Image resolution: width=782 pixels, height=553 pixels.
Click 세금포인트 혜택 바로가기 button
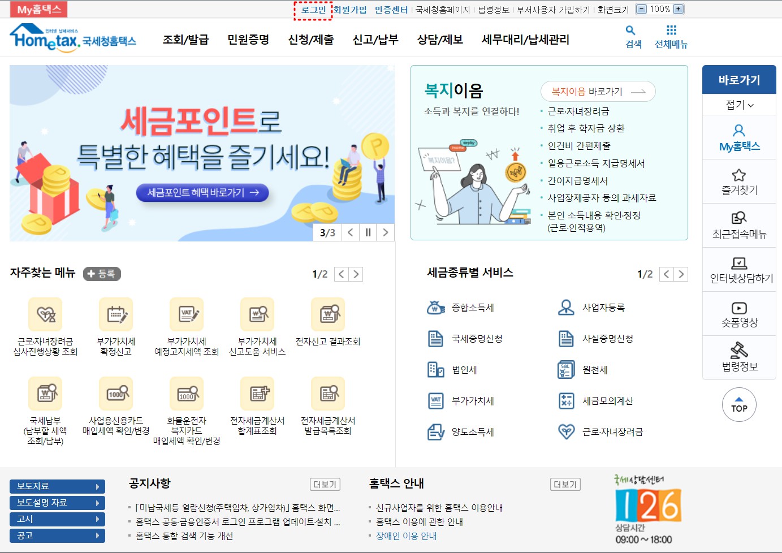[x=202, y=193]
